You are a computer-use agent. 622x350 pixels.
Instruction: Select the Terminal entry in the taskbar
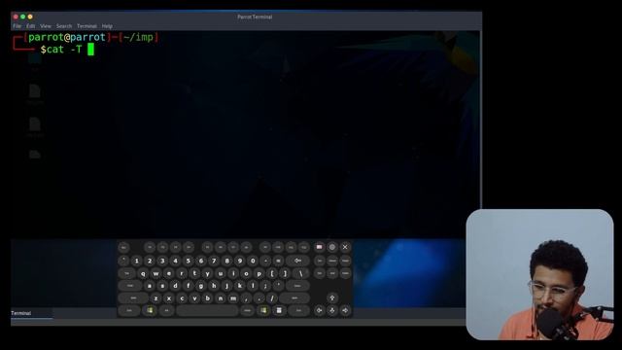coord(31,313)
